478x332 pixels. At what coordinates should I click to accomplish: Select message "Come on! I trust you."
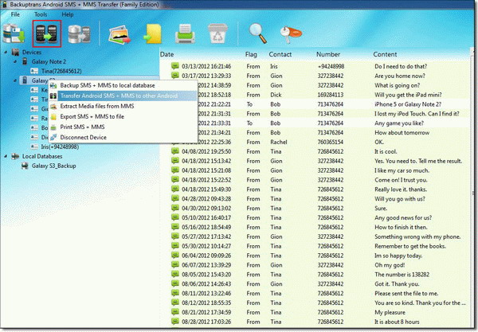401,180
